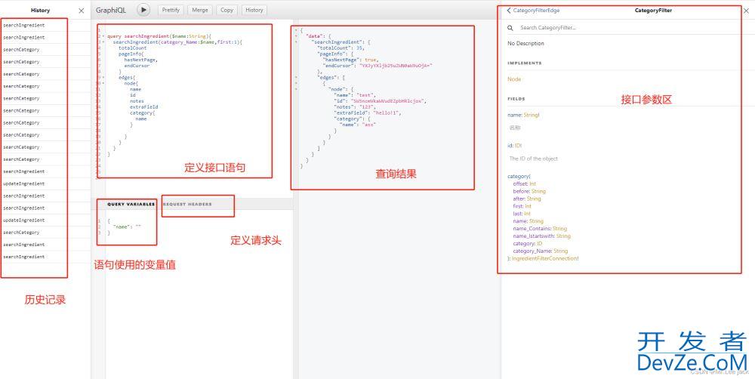
Task: Click String type of name_Contains argument
Action: 559,229
